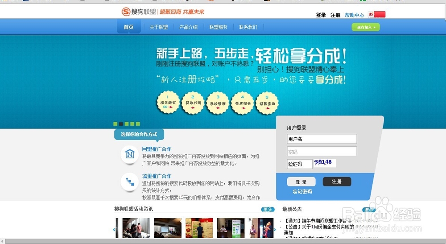
Task: Open first gallery photo of meeting audience
Action: point(136,228)
